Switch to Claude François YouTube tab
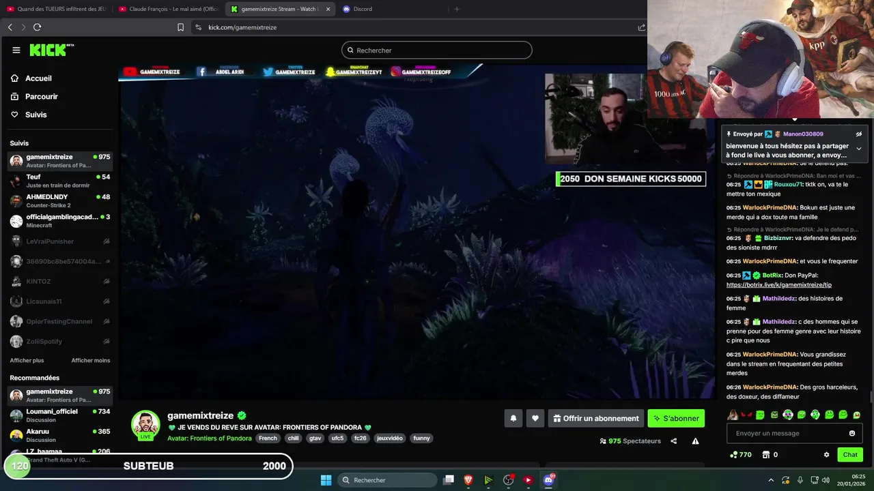874x491 pixels. 168,9
